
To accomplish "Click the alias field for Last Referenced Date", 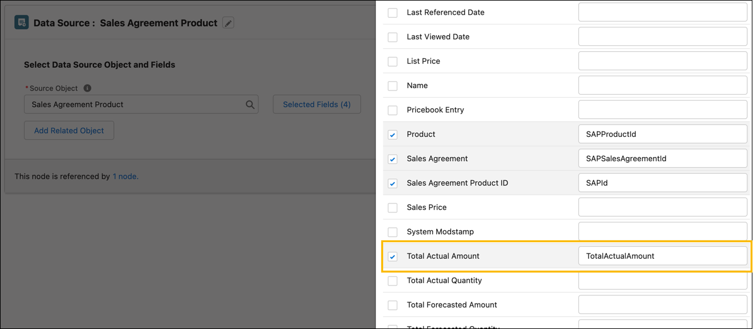I will coord(662,12).
